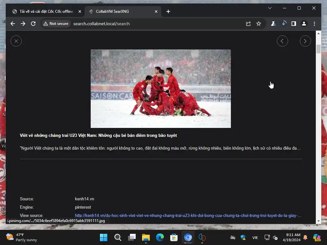The width and height of the screenshot is (327, 245).
Task: Click the article title about U23 Việt Nam
Action: pos(98,135)
